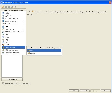Click the Edit Defaults wrench toolbar icon
The height and width of the screenshot is (93, 112).
pos(12,7)
